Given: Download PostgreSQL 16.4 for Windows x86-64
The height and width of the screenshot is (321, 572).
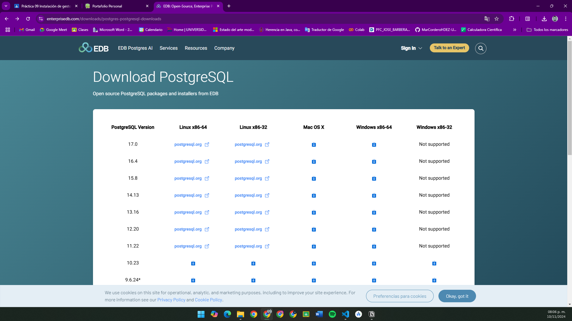Looking at the screenshot, I should (x=374, y=162).
